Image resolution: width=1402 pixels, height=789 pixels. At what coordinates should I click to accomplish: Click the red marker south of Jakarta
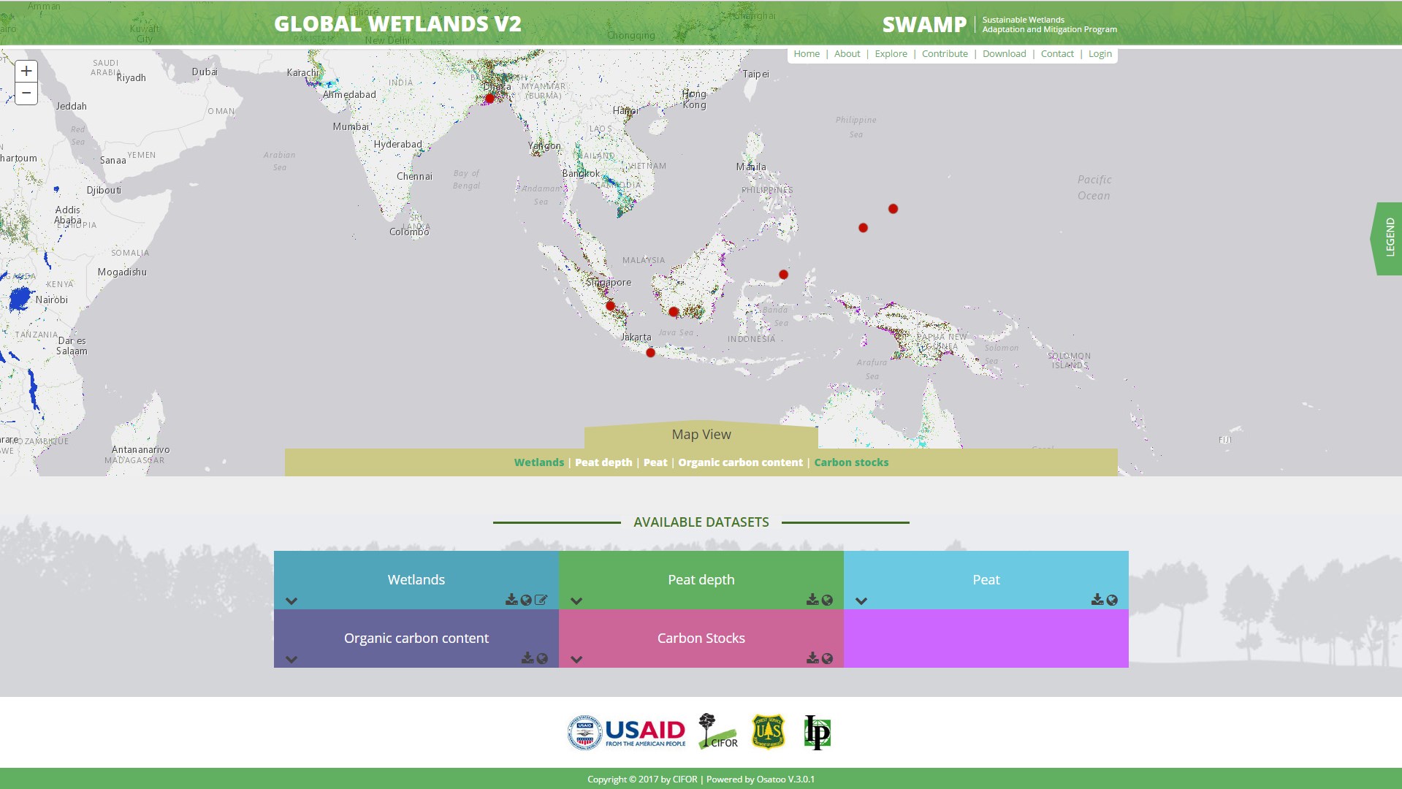tap(650, 353)
